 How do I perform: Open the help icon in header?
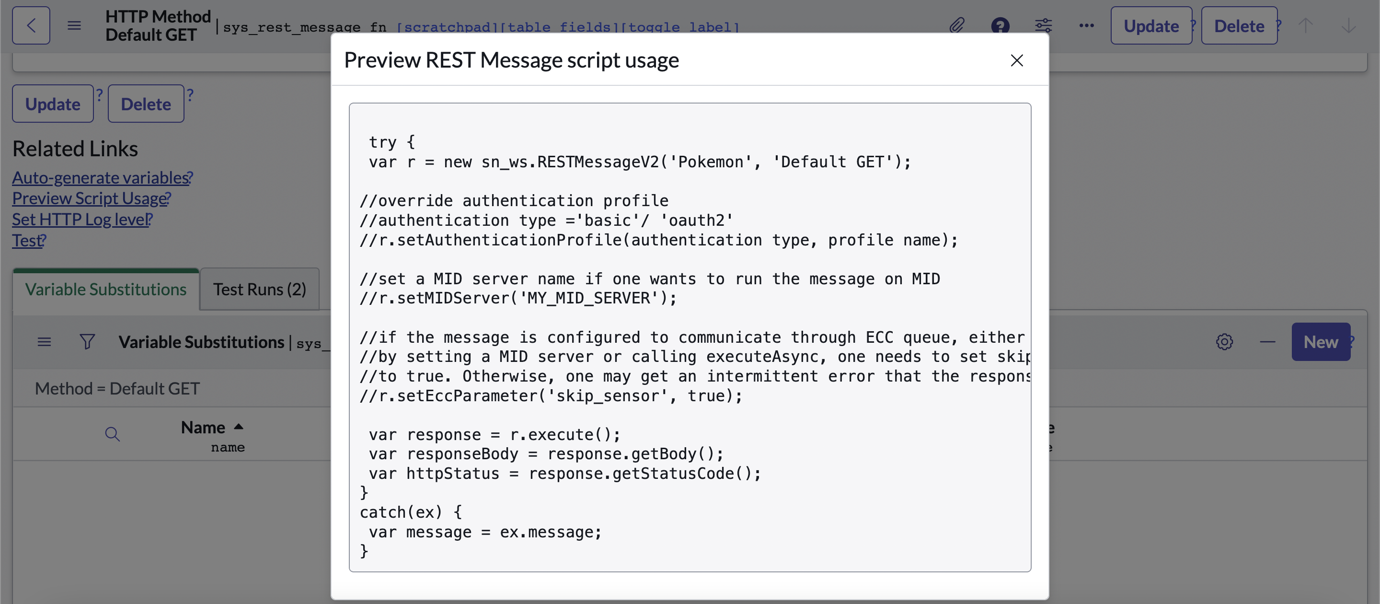click(x=1000, y=25)
